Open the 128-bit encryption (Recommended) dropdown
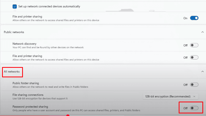The height and width of the screenshot is (116, 206). click(x=170, y=96)
